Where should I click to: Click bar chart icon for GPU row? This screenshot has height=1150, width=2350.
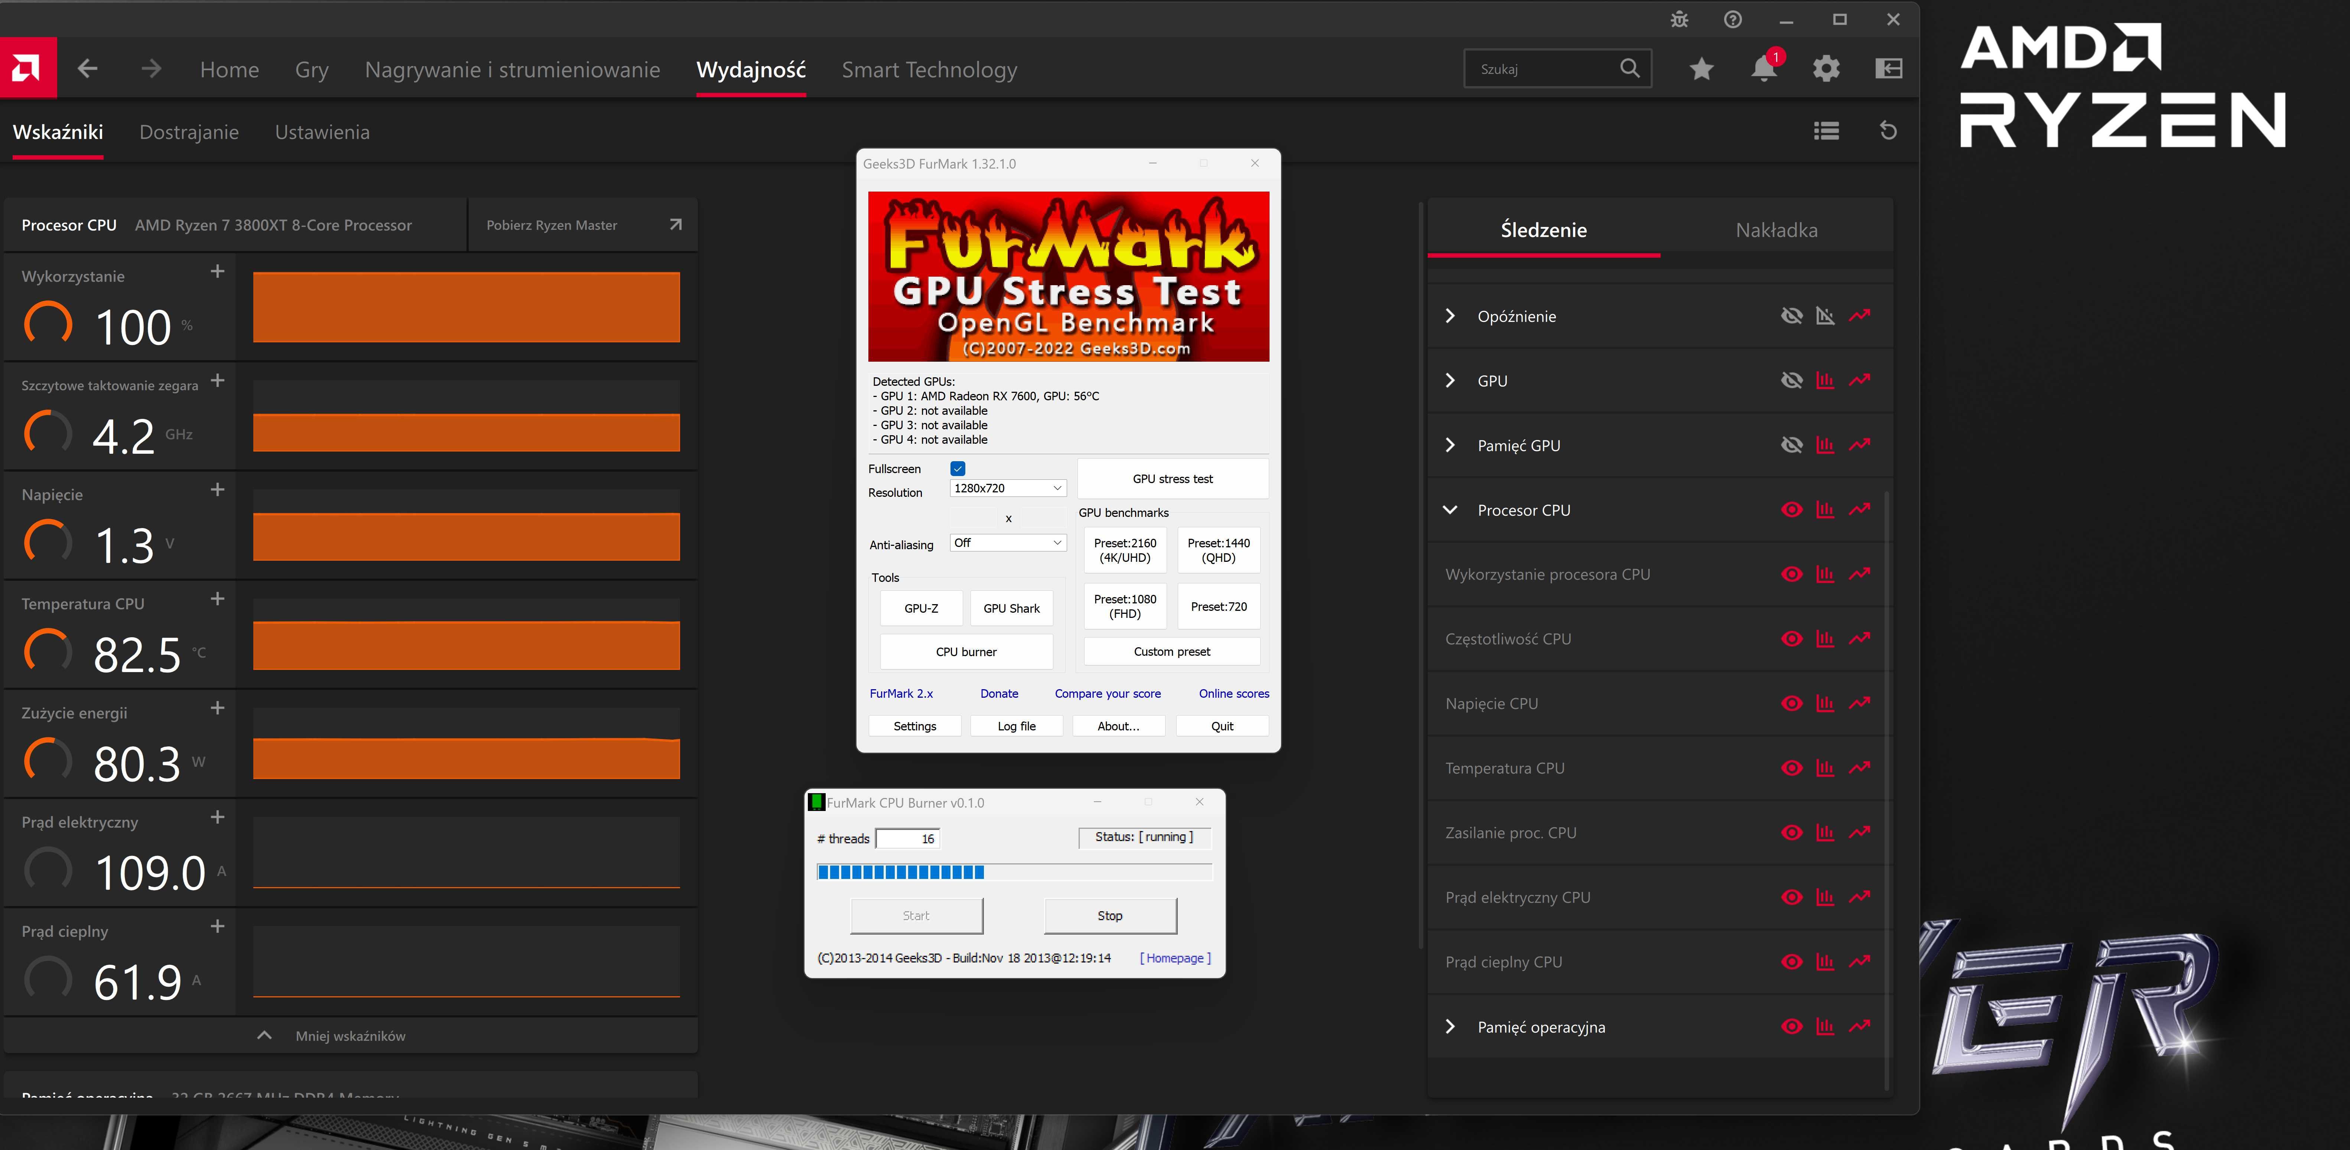coord(1826,380)
